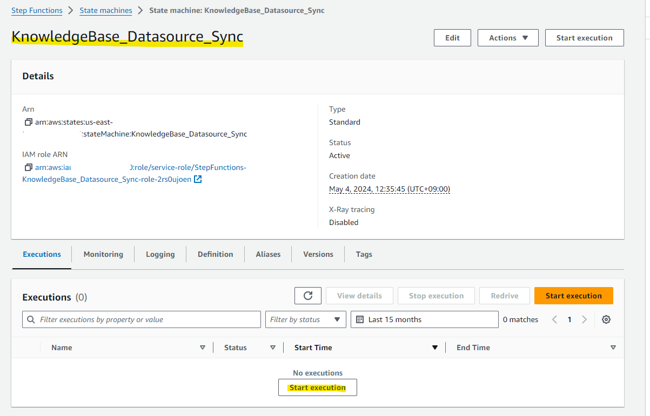Refresh the executions list
650x416 pixels.
point(308,296)
